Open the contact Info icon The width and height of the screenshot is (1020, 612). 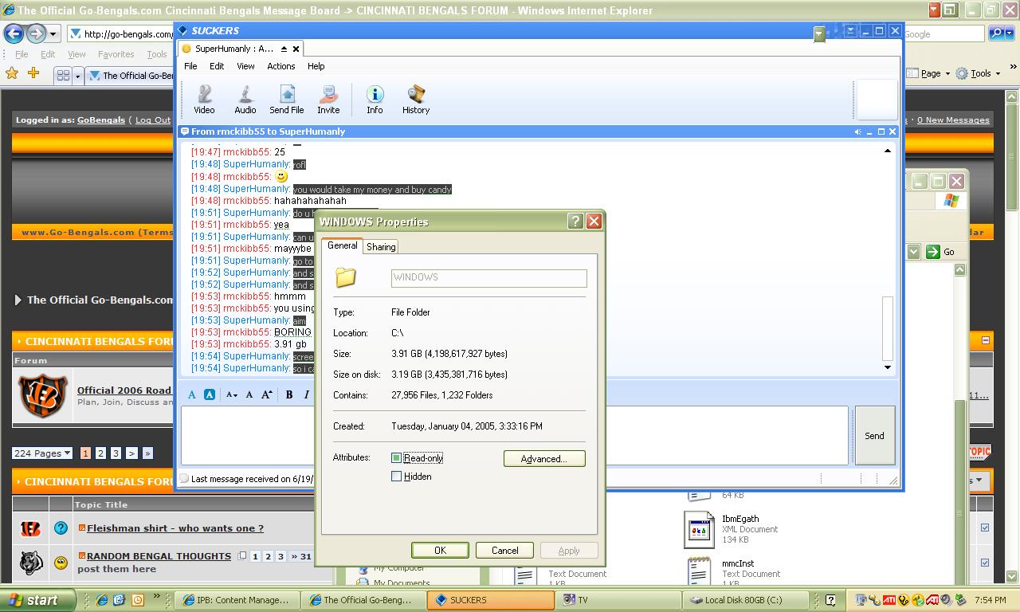(x=375, y=100)
